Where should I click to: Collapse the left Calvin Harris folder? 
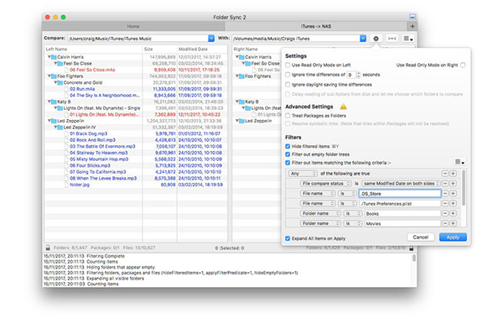point(49,57)
